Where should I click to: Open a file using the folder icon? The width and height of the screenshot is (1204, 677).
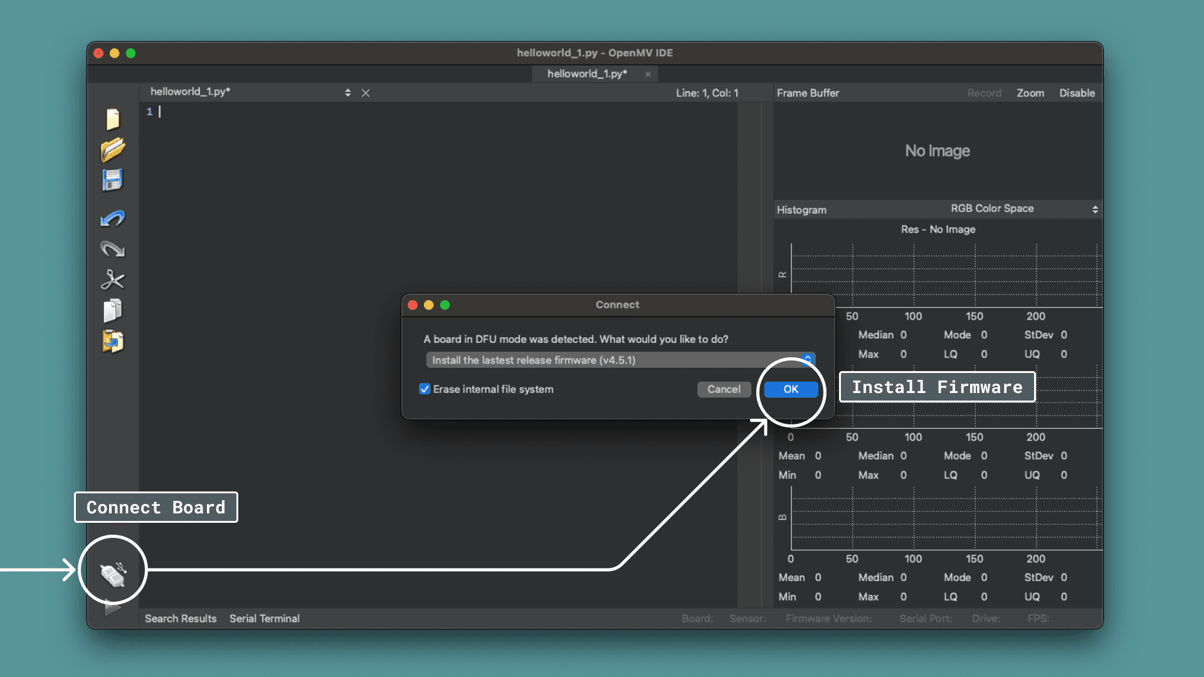pos(113,150)
